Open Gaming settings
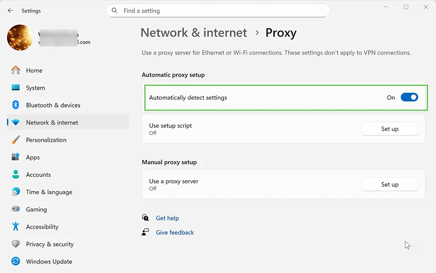Screen dimensions: 436x273 pyautogui.click(x=35, y=209)
